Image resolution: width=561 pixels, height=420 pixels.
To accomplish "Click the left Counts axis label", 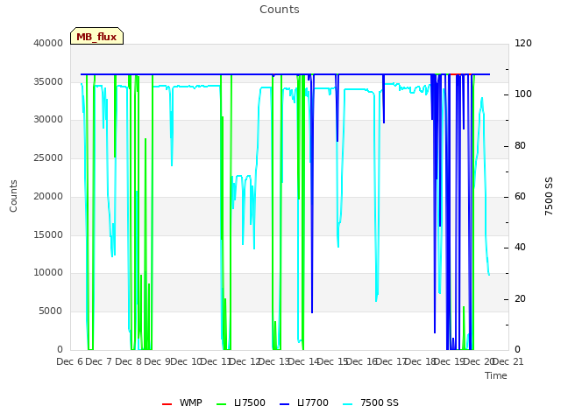I will [13, 196].
